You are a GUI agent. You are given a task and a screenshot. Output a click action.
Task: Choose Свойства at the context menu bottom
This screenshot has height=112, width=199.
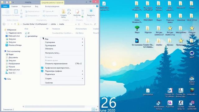click(62, 83)
